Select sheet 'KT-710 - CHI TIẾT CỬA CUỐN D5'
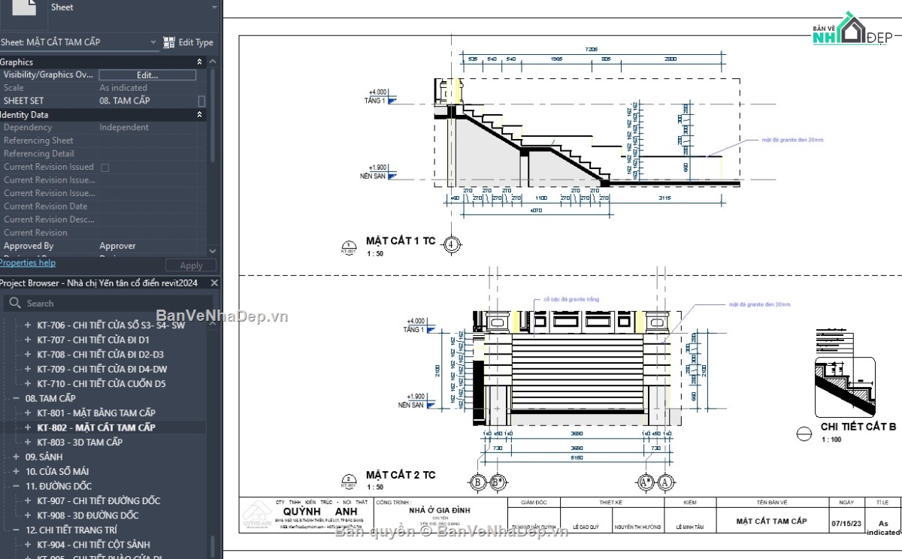 click(101, 384)
